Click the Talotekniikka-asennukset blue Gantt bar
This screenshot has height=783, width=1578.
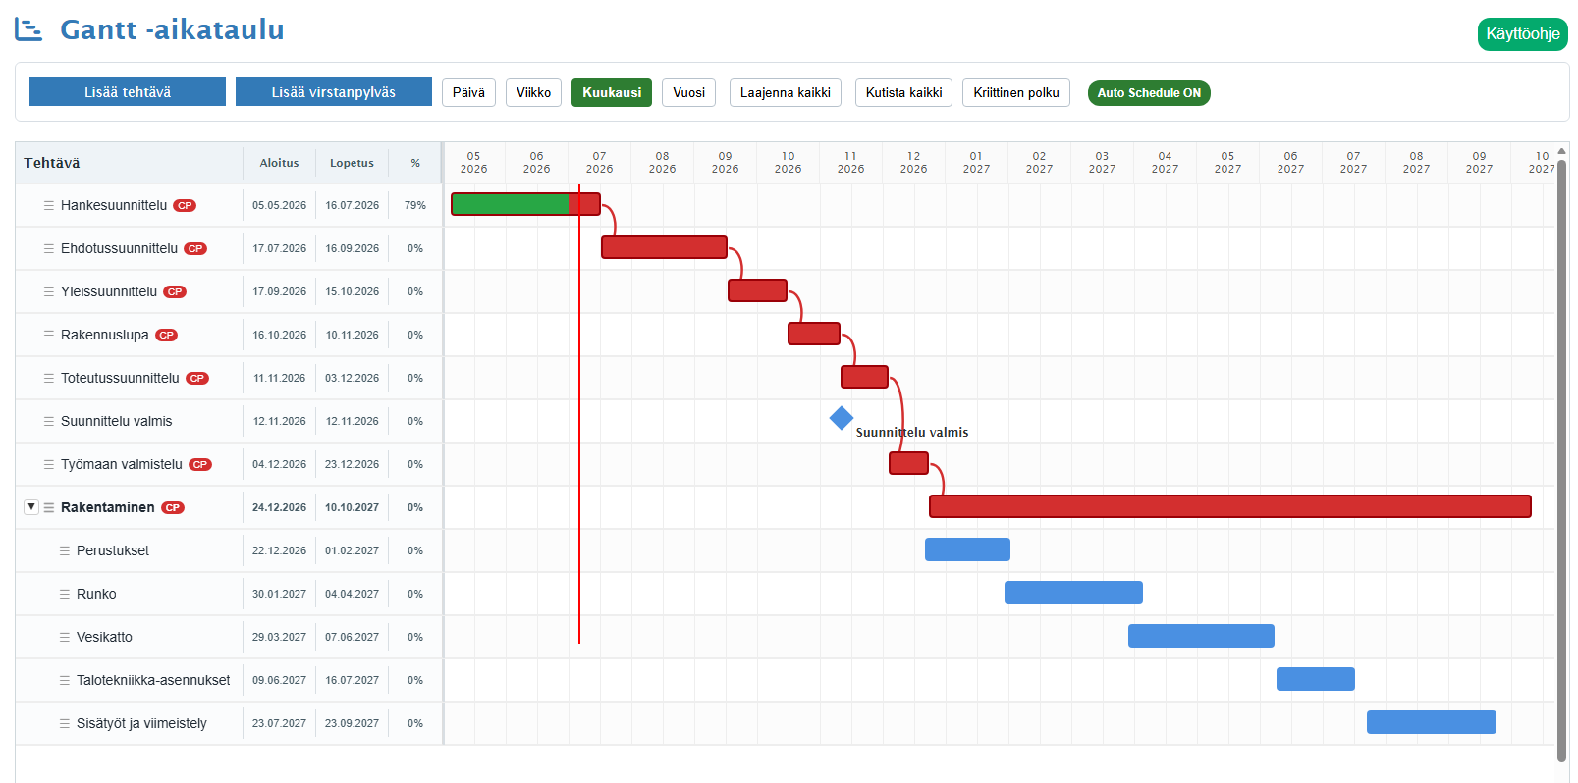(x=1316, y=679)
